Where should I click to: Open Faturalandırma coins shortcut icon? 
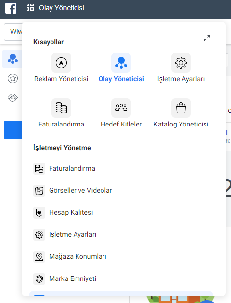tap(61, 108)
